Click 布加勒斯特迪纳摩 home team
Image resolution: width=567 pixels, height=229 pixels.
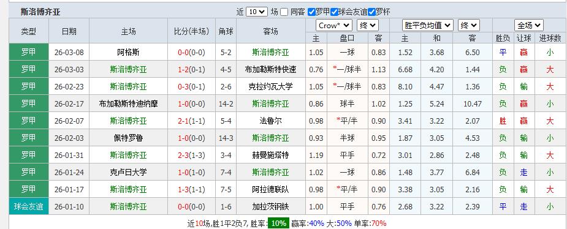pyautogui.click(x=128, y=104)
